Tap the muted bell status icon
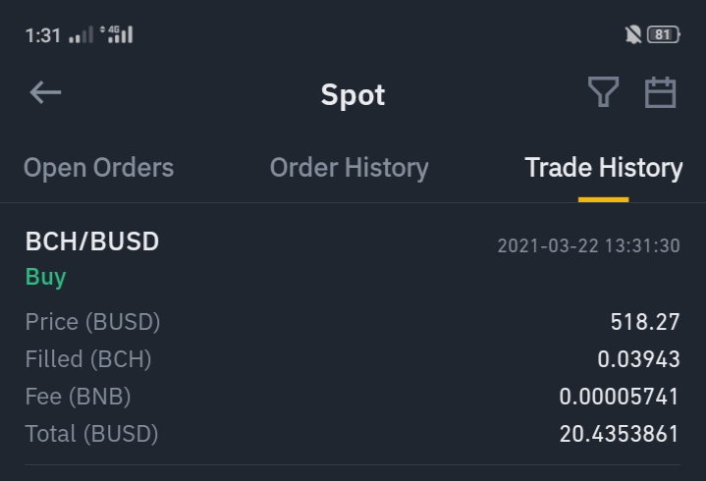The width and height of the screenshot is (706, 481). [632, 34]
